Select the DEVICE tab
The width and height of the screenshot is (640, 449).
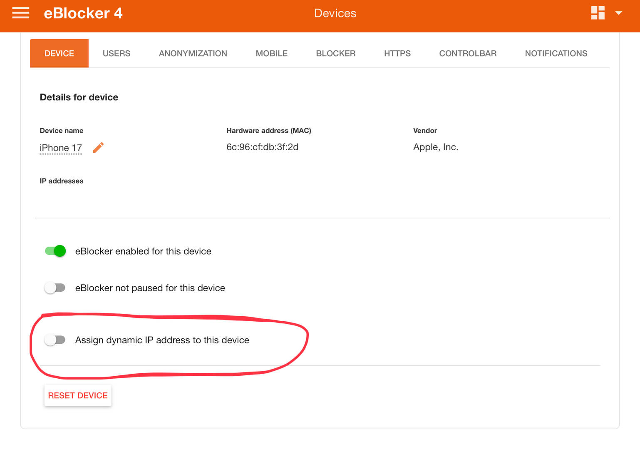(59, 53)
